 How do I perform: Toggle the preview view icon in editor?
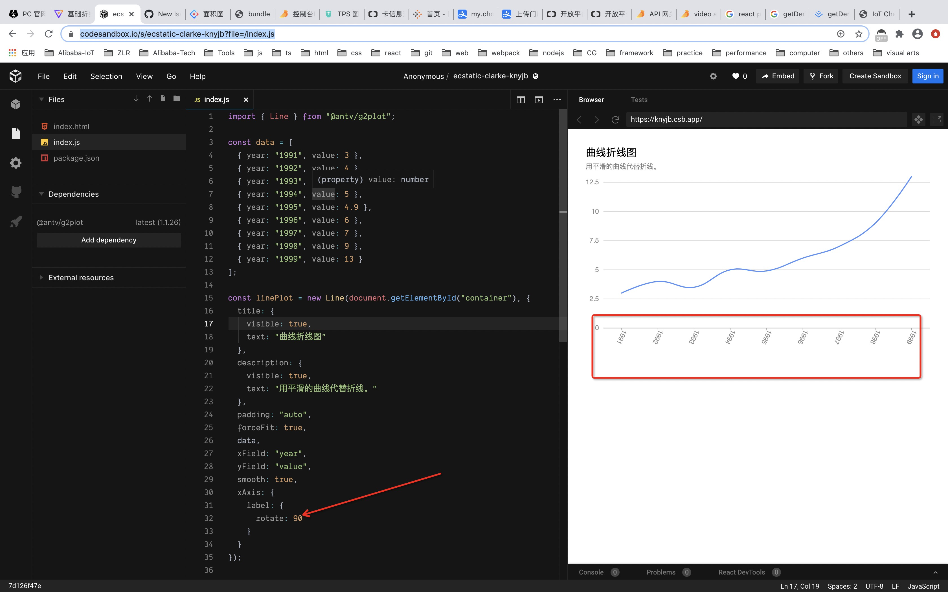click(539, 100)
